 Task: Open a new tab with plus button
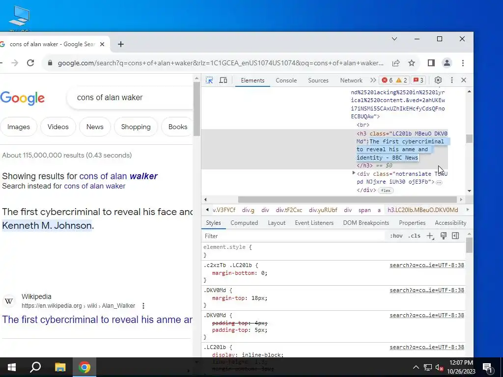pos(121,44)
